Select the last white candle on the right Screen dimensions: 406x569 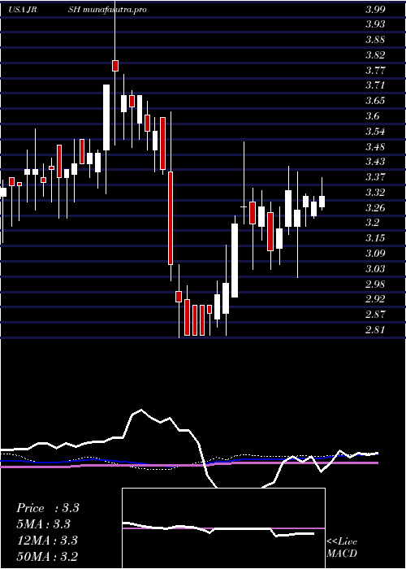[x=322, y=202]
